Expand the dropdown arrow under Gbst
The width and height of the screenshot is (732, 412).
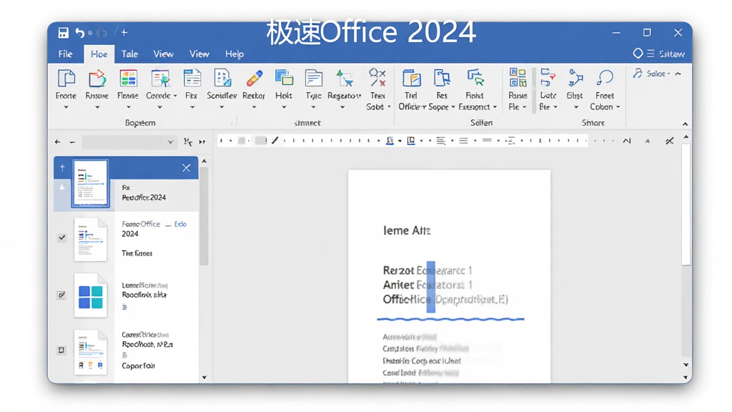pos(576,107)
